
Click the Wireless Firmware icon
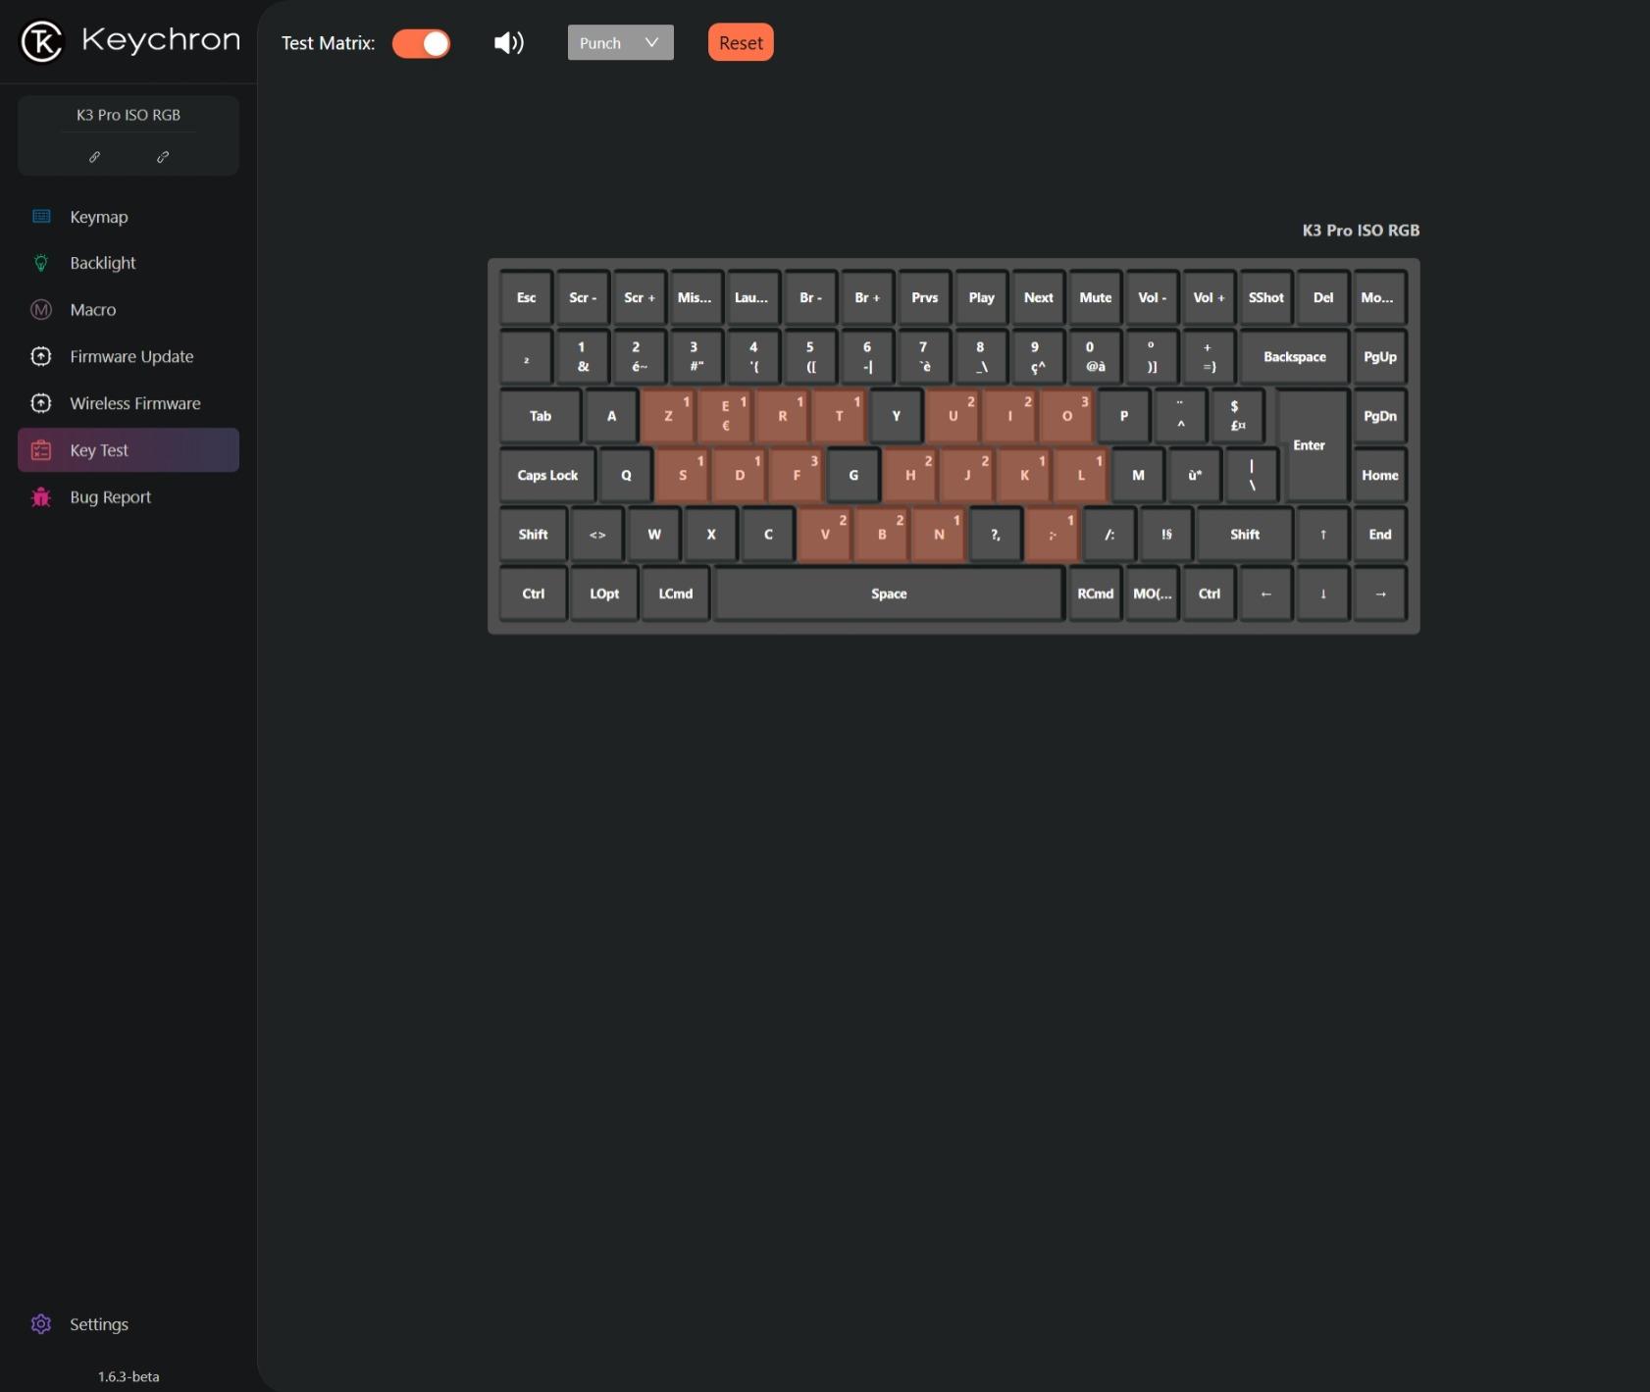(41, 403)
